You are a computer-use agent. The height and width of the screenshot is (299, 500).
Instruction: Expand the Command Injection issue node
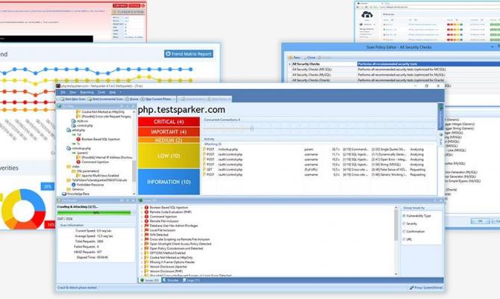143,217
